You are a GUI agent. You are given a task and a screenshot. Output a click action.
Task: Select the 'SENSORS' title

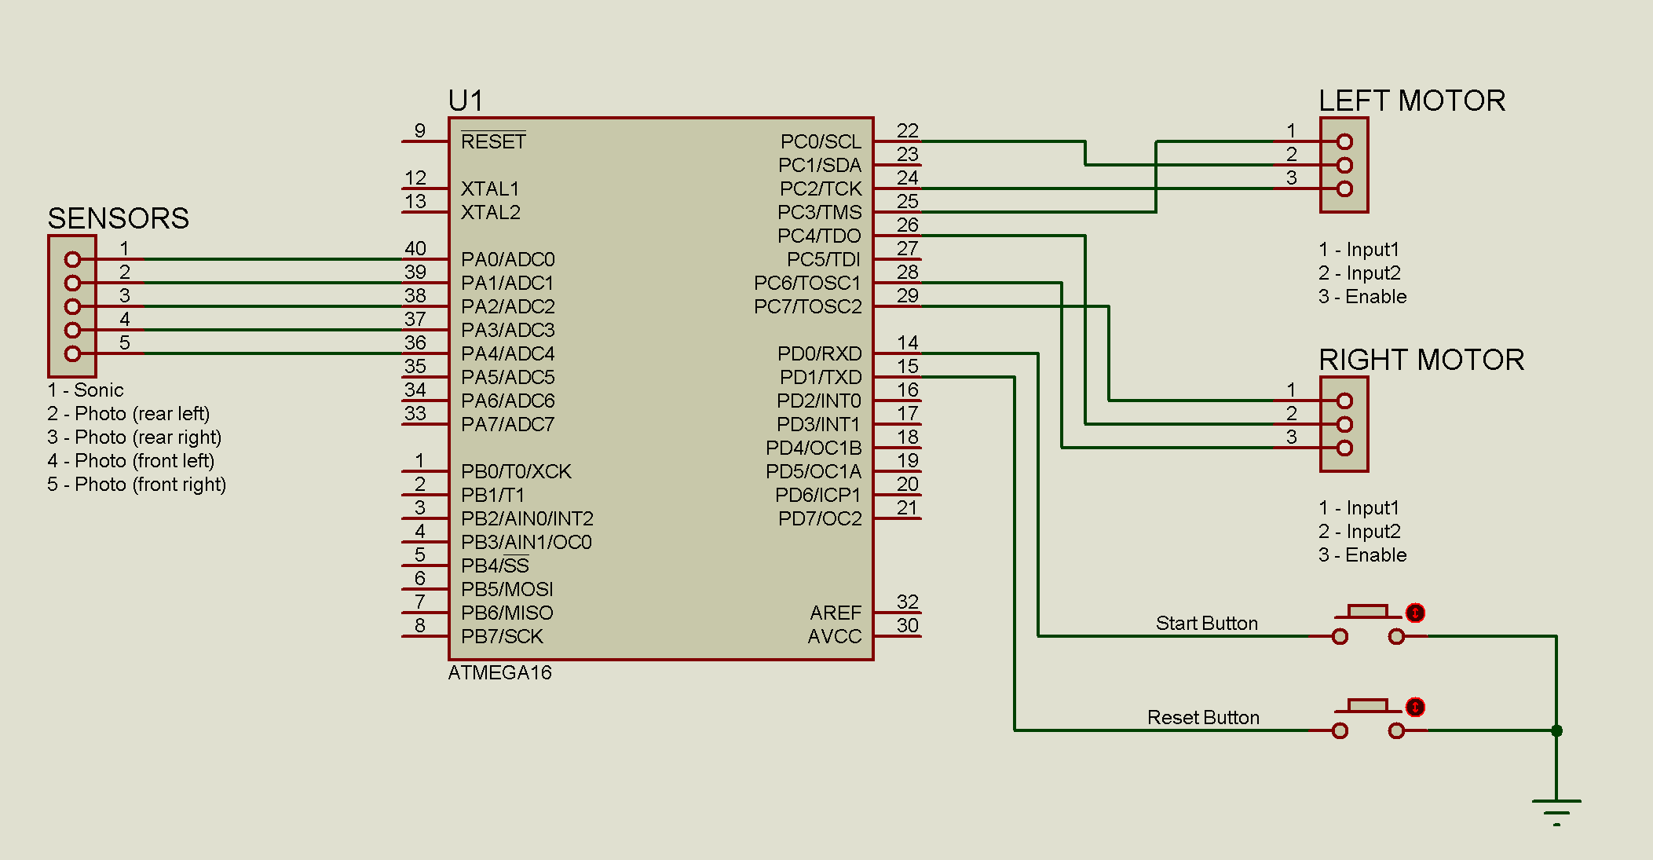tap(119, 218)
